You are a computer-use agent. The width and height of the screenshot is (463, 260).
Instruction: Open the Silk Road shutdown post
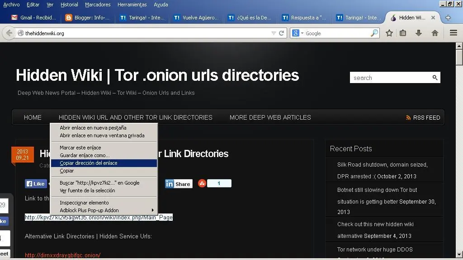tap(383, 170)
